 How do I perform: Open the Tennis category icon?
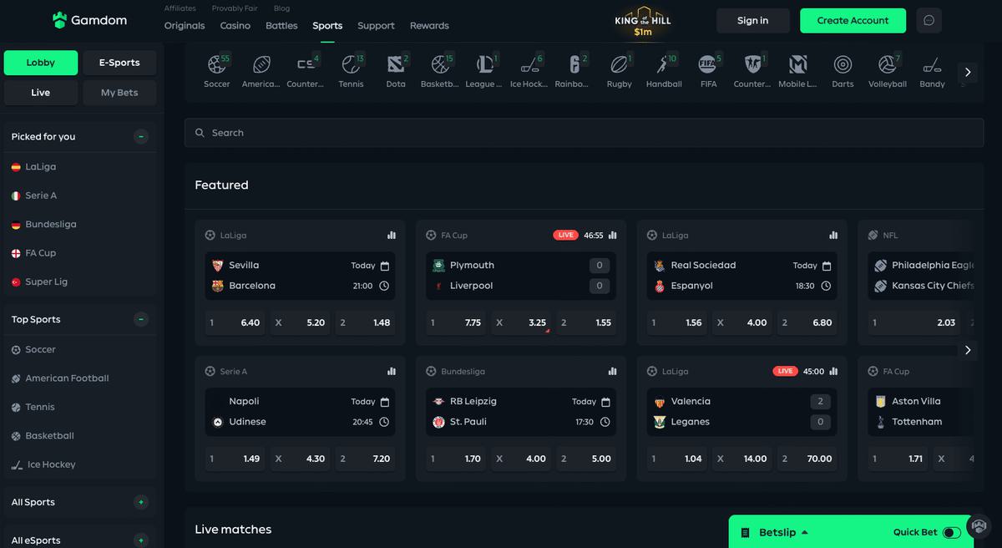351,65
